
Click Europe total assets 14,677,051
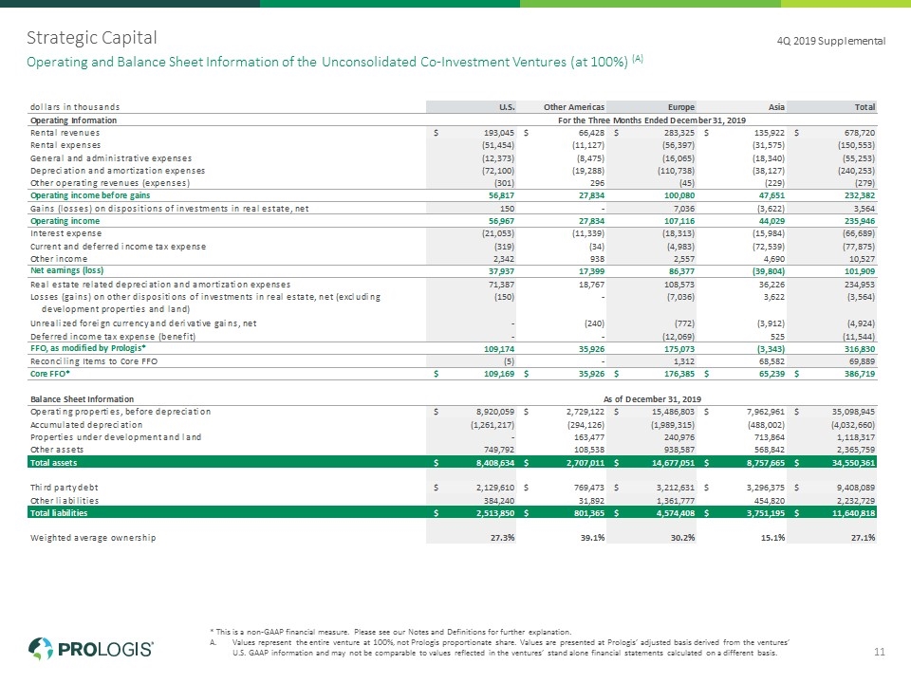(x=673, y=462)
